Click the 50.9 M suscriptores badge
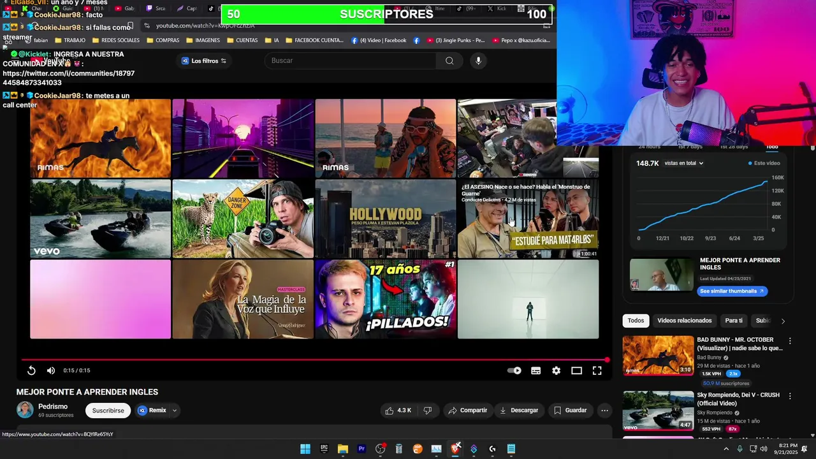The image size is (816, 459). (x=726, y=383)
